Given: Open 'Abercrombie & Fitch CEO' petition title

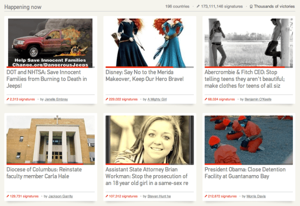Looking at the screenshot, I should point(245,79).
